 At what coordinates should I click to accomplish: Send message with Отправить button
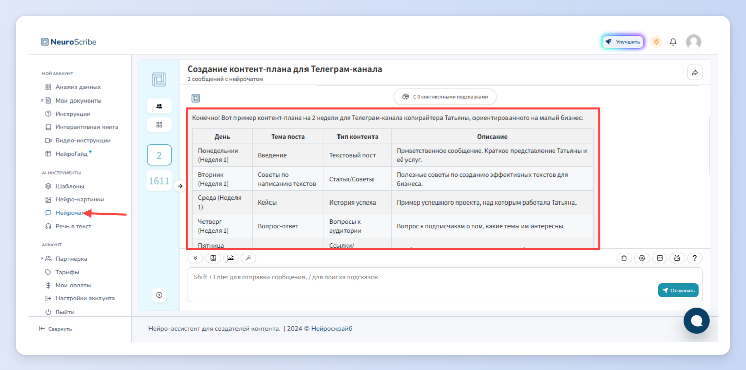click(x=679, y=290)
